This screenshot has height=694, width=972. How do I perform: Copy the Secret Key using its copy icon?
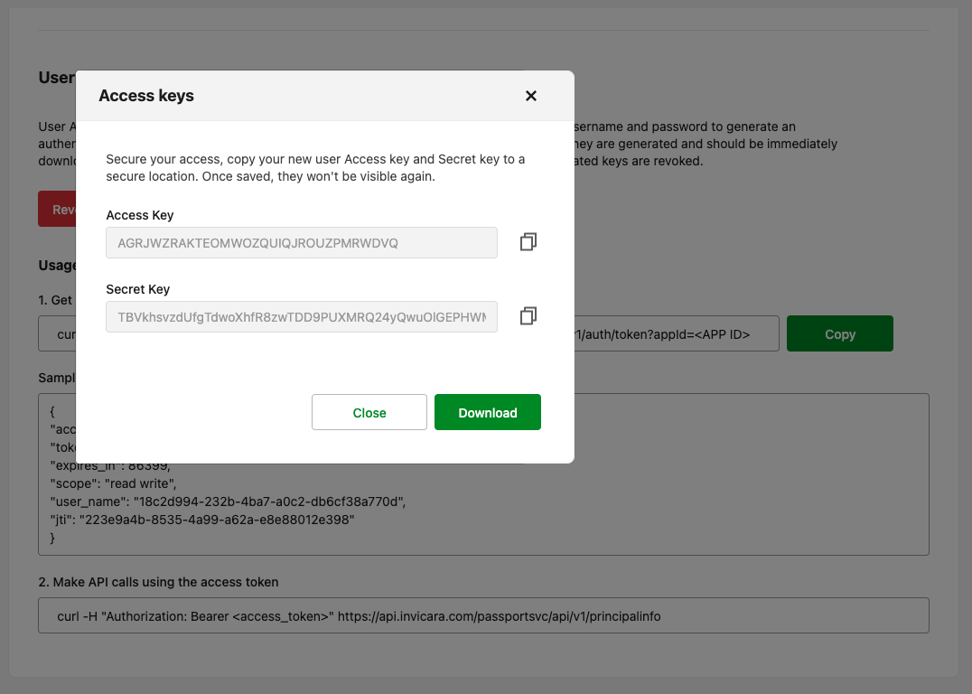tap(528, 316)
